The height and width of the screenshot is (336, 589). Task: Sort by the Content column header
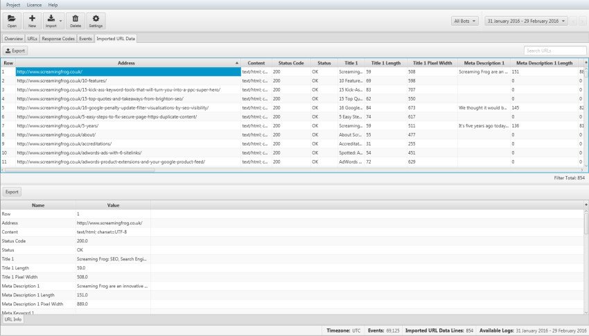[256, 63]
